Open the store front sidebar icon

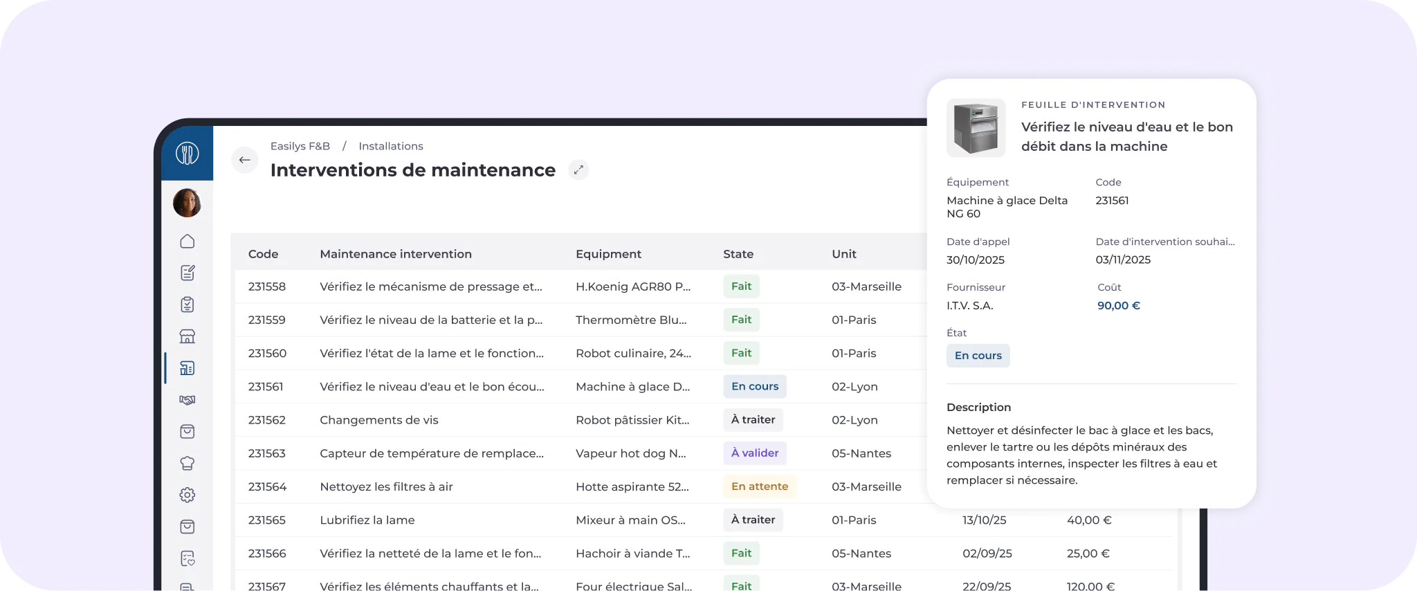click(x=187, y=336)
